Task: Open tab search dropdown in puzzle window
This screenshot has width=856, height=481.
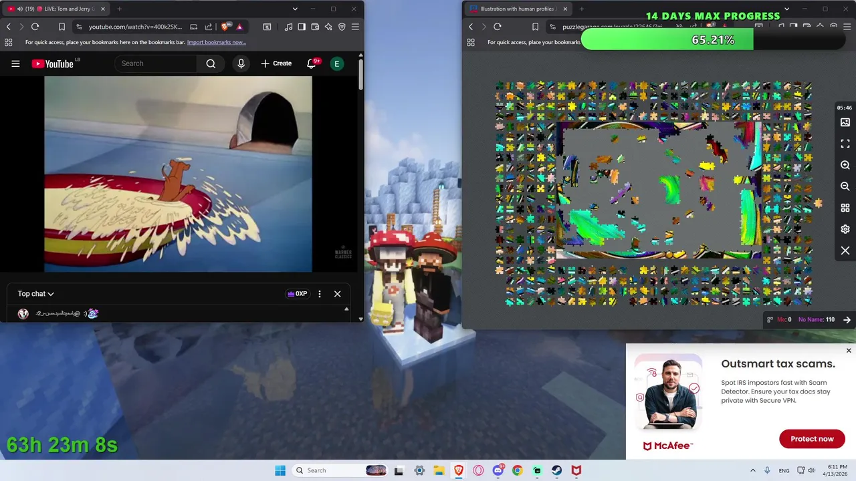Action: pos(786,9)
